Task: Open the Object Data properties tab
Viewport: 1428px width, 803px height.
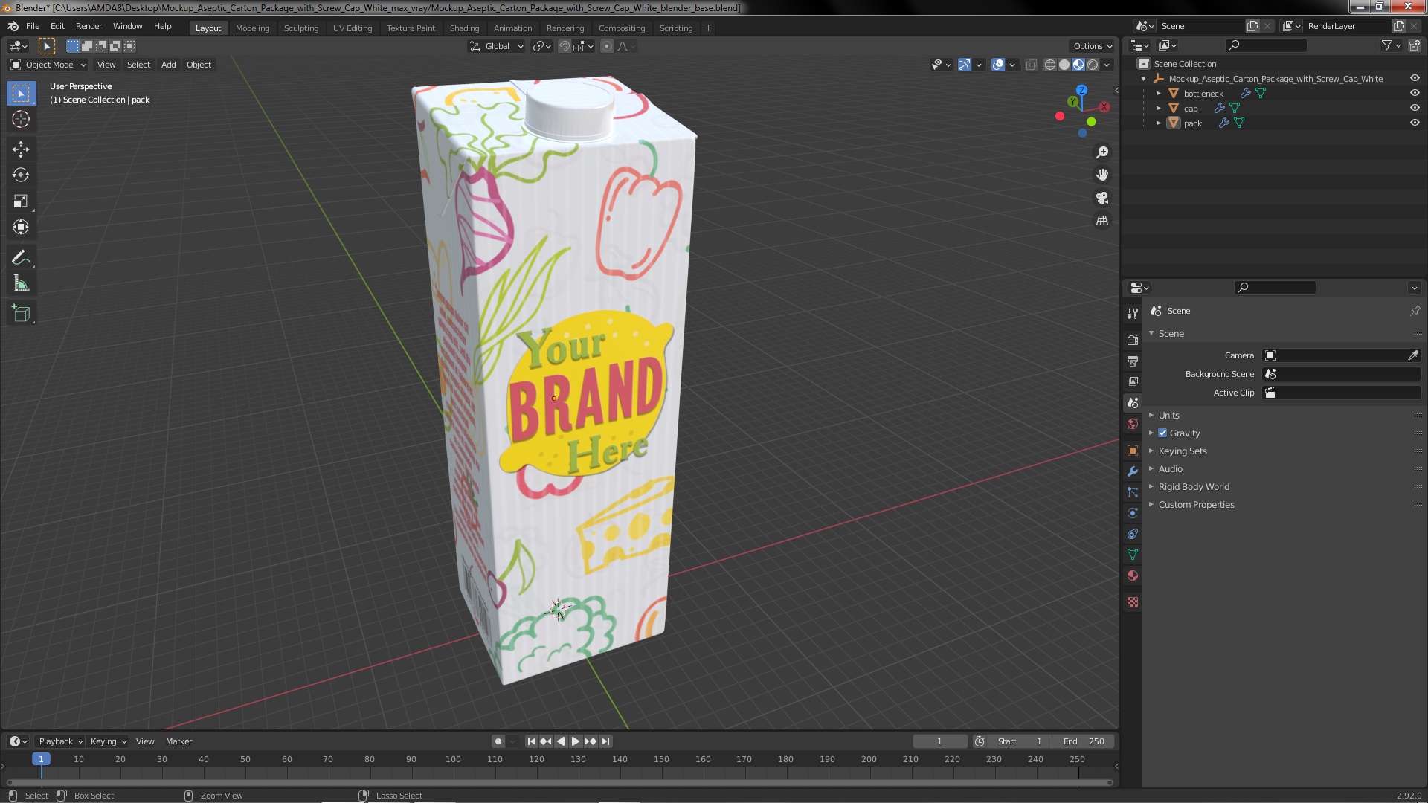Action: 1132,555
